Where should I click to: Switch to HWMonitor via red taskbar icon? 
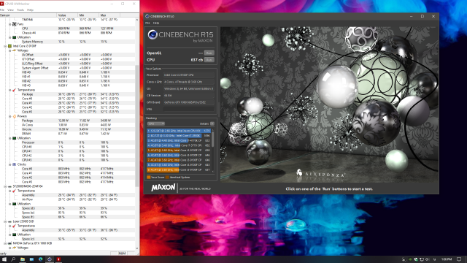58,259
